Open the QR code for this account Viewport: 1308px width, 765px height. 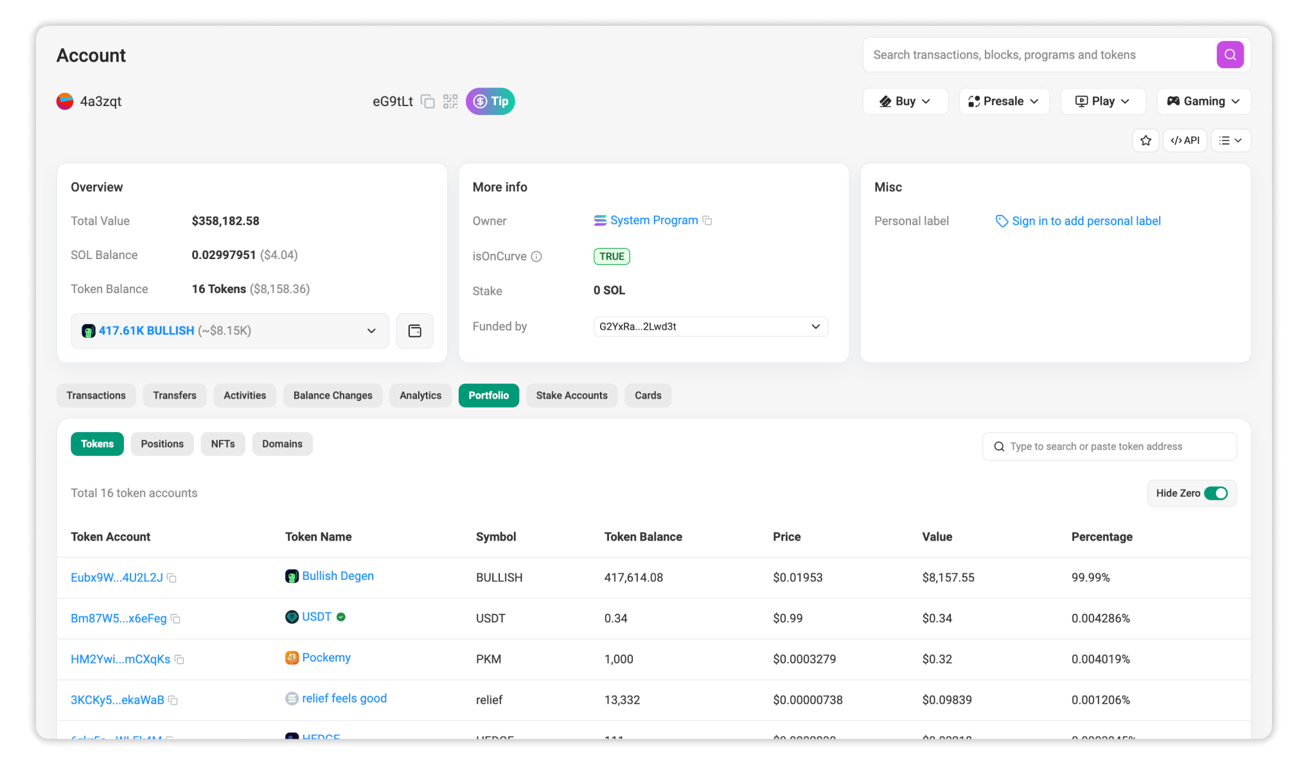[x=450, y=101]
